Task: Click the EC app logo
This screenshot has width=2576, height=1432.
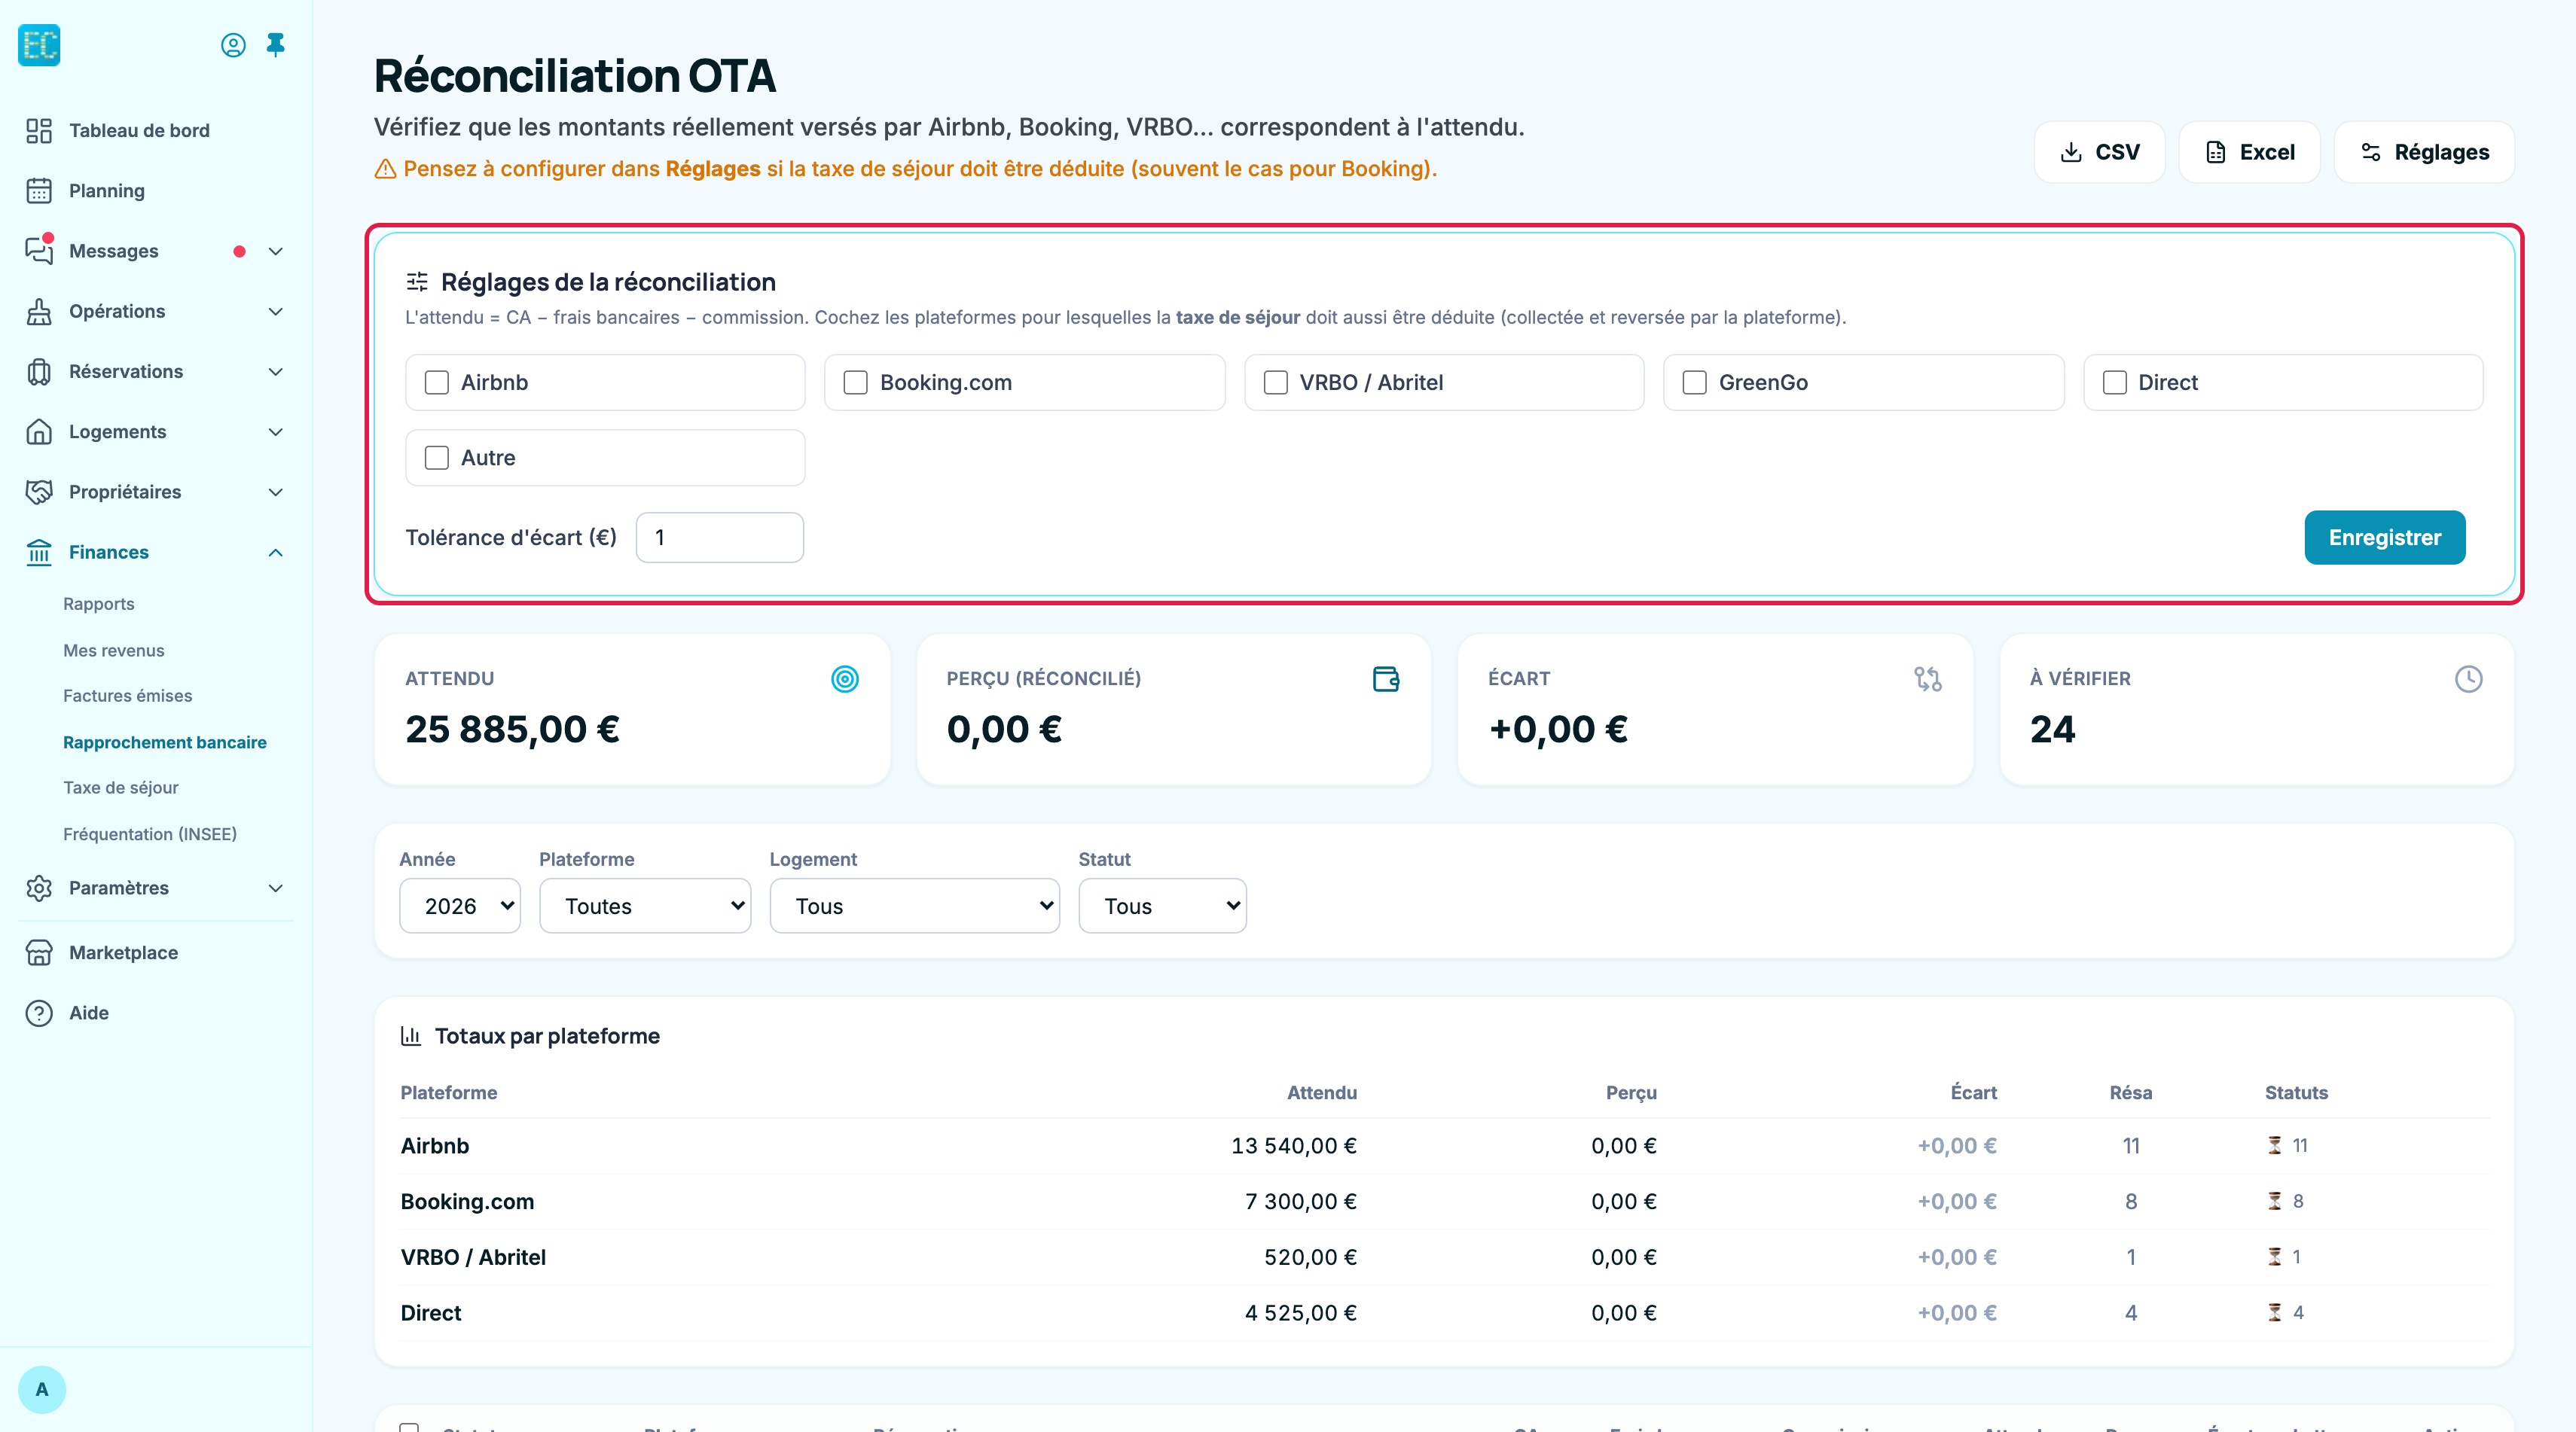Action: (x=39, y=45)
